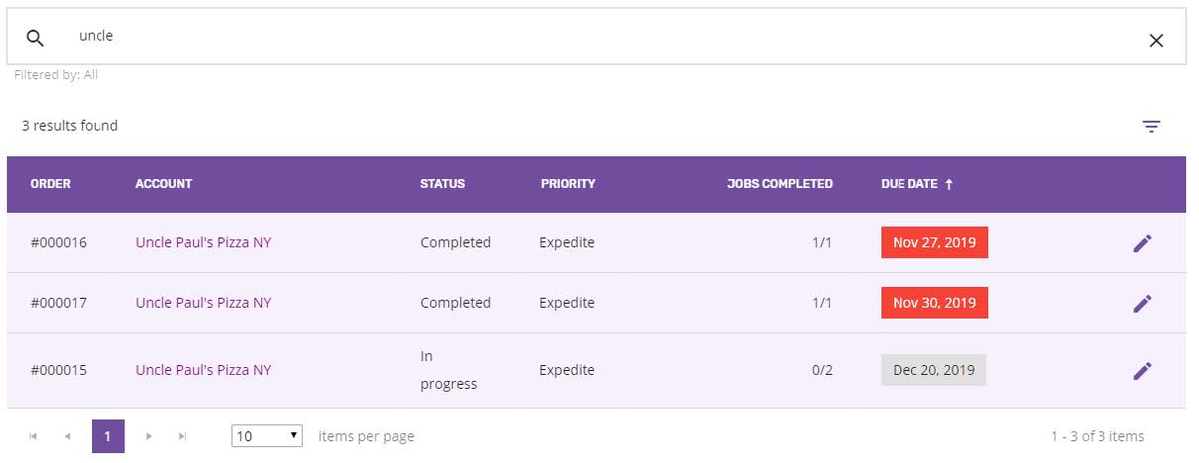Click into the search field containing "uncle"

coord(594,37)
